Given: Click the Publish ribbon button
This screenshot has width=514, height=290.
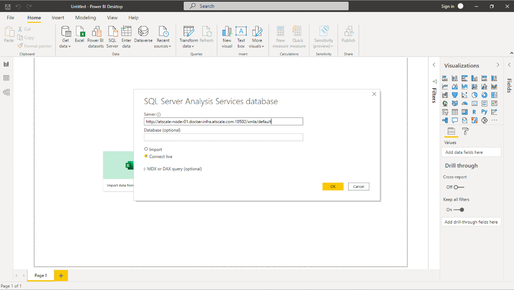Looking at the screenshot, I should point(348,35).
